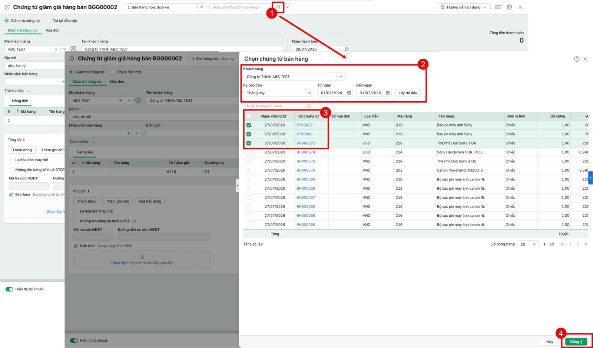The image size is (593, 348).
Task: Expand Nhân viên bán hàng chevron in middle window
Action: pyautogui.click(x=137, y=133)
